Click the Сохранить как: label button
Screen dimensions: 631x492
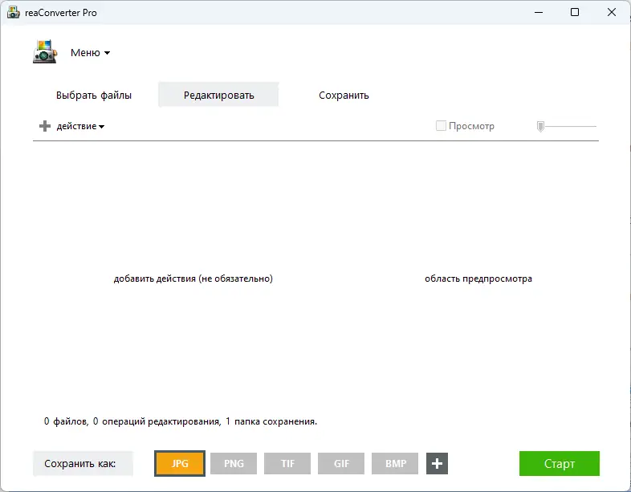tap(83, 463)
